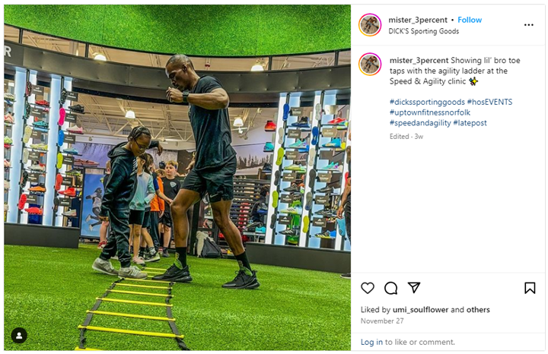Open mister_3percent username in post header
Viewport: 548px width, 354px height.
418,20
